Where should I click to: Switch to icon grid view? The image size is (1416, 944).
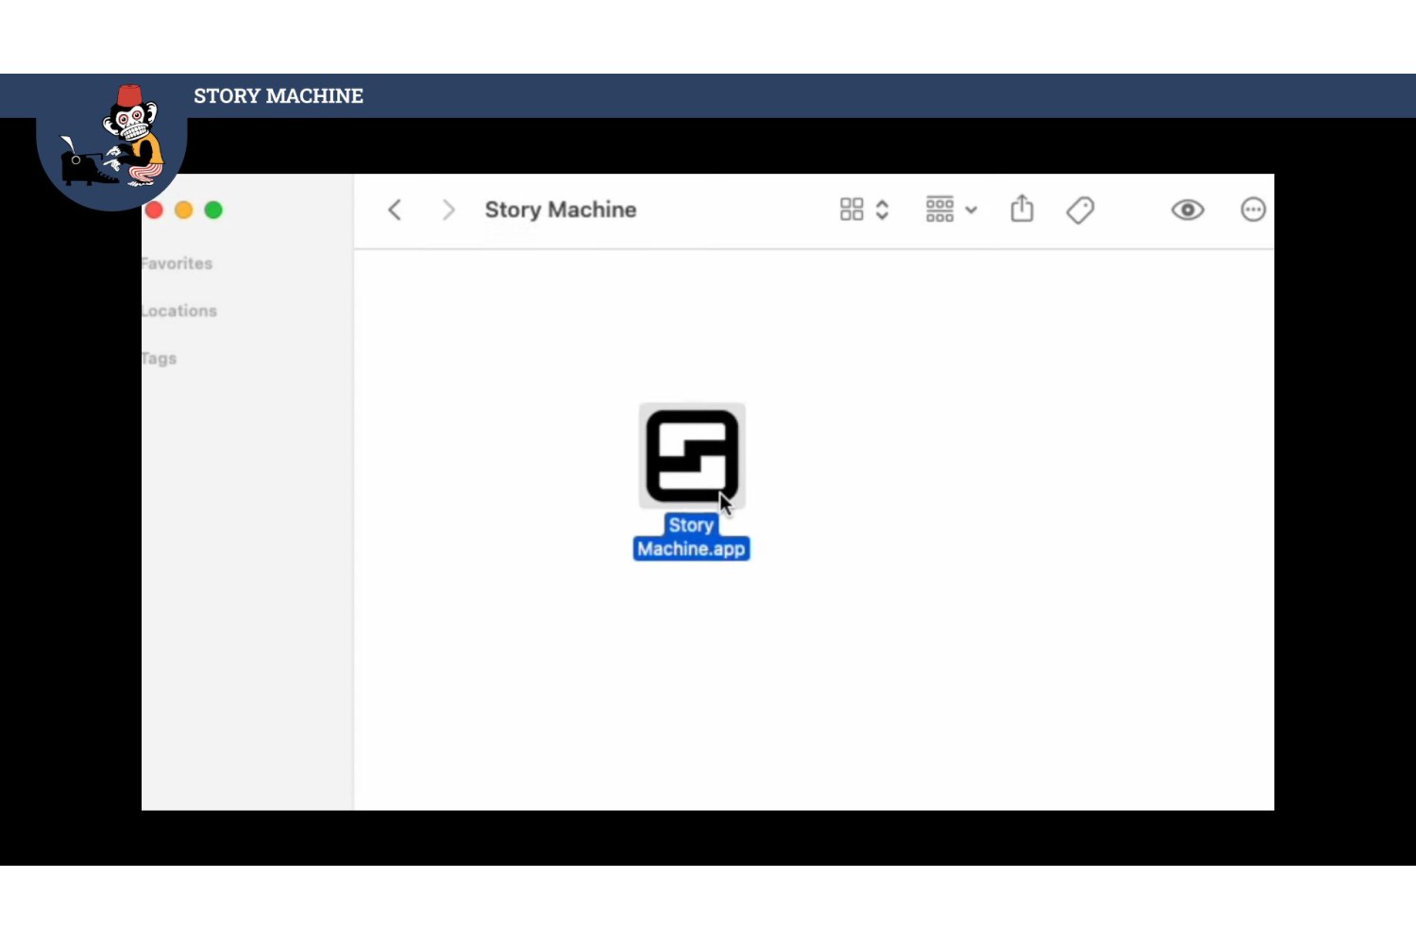851,210
